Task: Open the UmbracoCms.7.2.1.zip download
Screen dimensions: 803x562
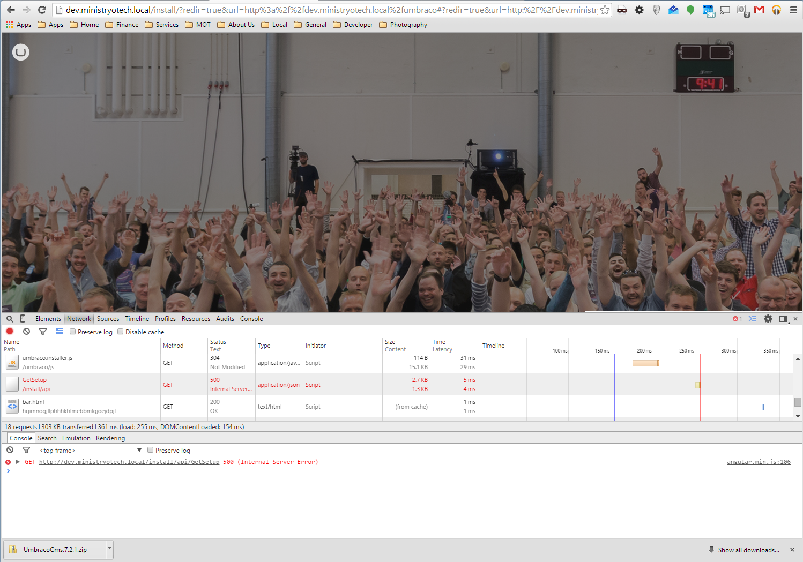Action: pyautogui.click(x=55, y=549)
